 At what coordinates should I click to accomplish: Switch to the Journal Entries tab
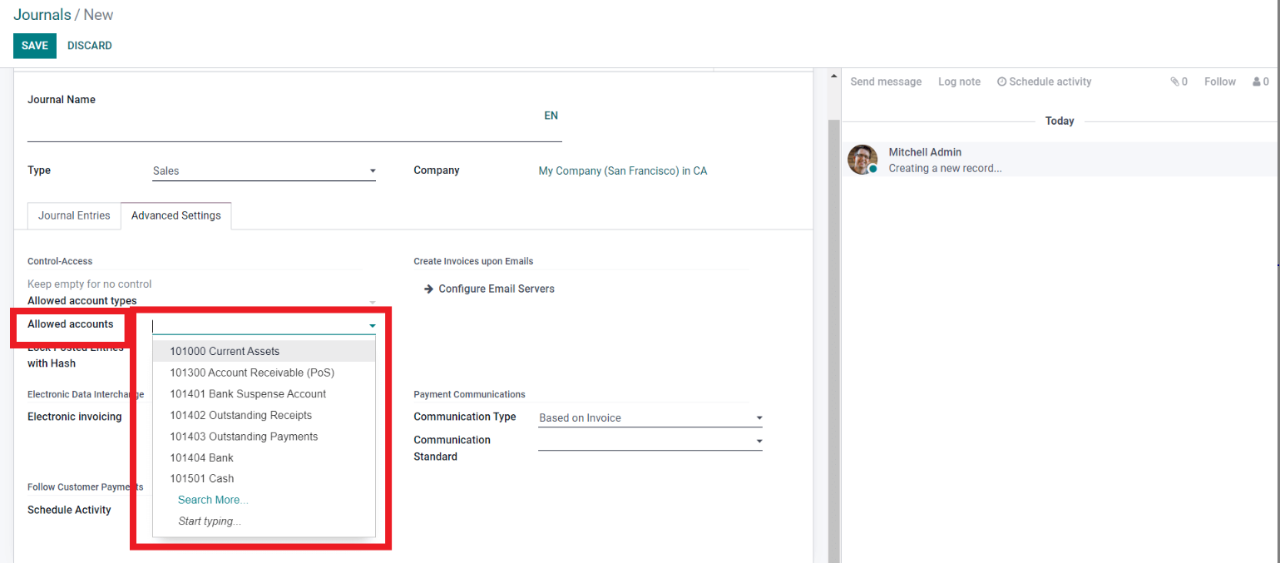coord(74,215)
